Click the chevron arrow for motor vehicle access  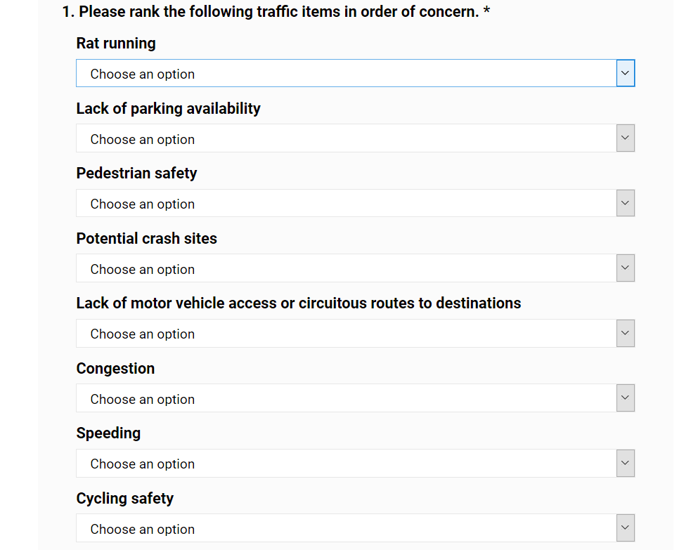[x=626, y=333]
